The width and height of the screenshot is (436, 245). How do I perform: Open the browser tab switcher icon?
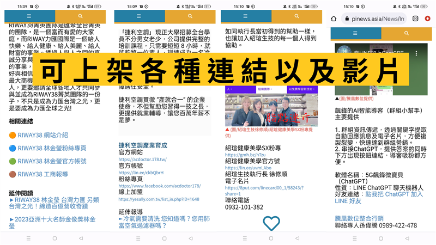(x=416, y=19)
